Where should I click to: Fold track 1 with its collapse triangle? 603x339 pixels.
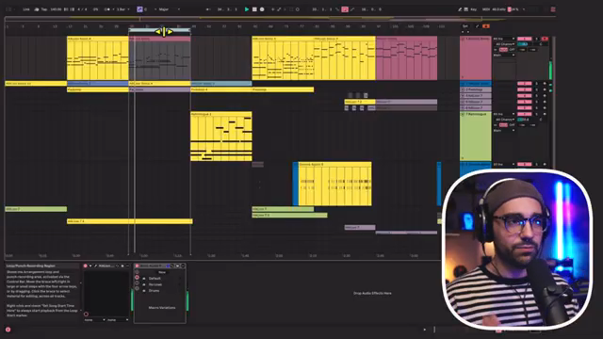463,39
